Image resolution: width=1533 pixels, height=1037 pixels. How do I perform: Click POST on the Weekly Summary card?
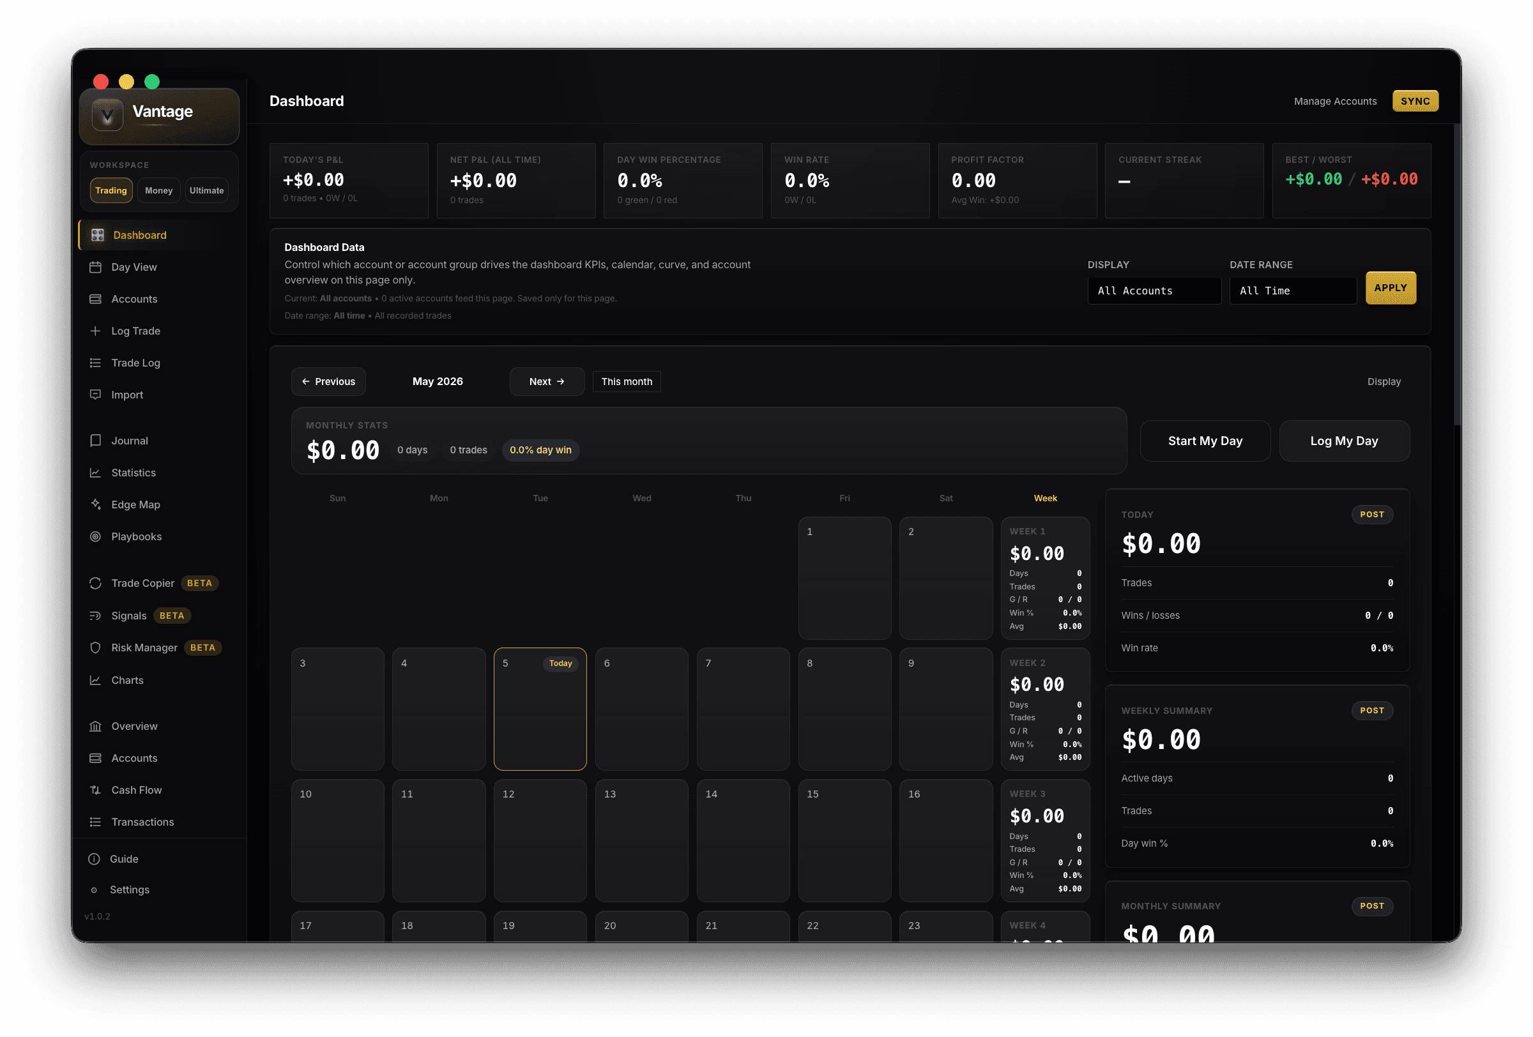point(1371,711)
